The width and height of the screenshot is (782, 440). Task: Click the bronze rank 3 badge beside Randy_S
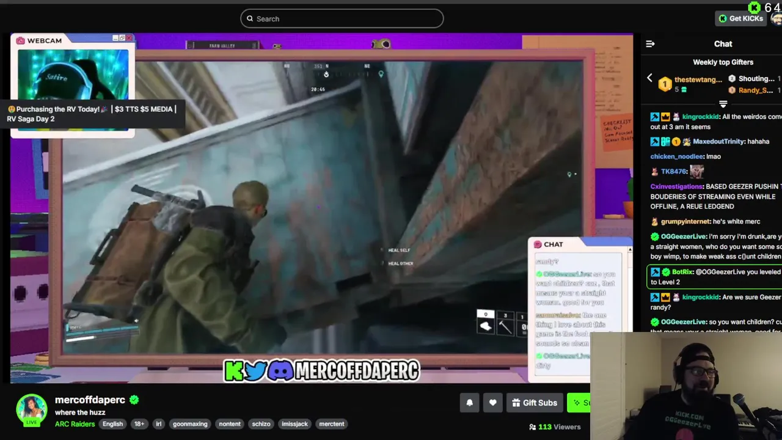point(732,90)
